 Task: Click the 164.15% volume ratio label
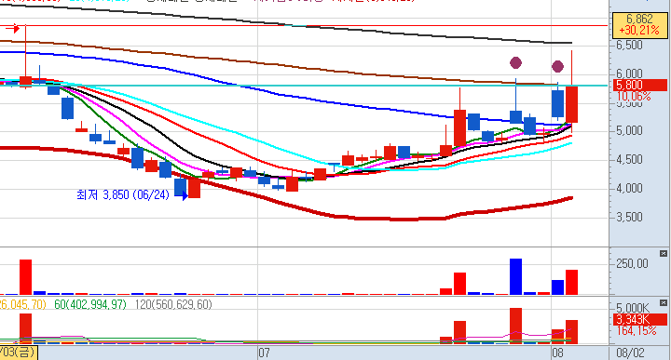pos(637,331)
